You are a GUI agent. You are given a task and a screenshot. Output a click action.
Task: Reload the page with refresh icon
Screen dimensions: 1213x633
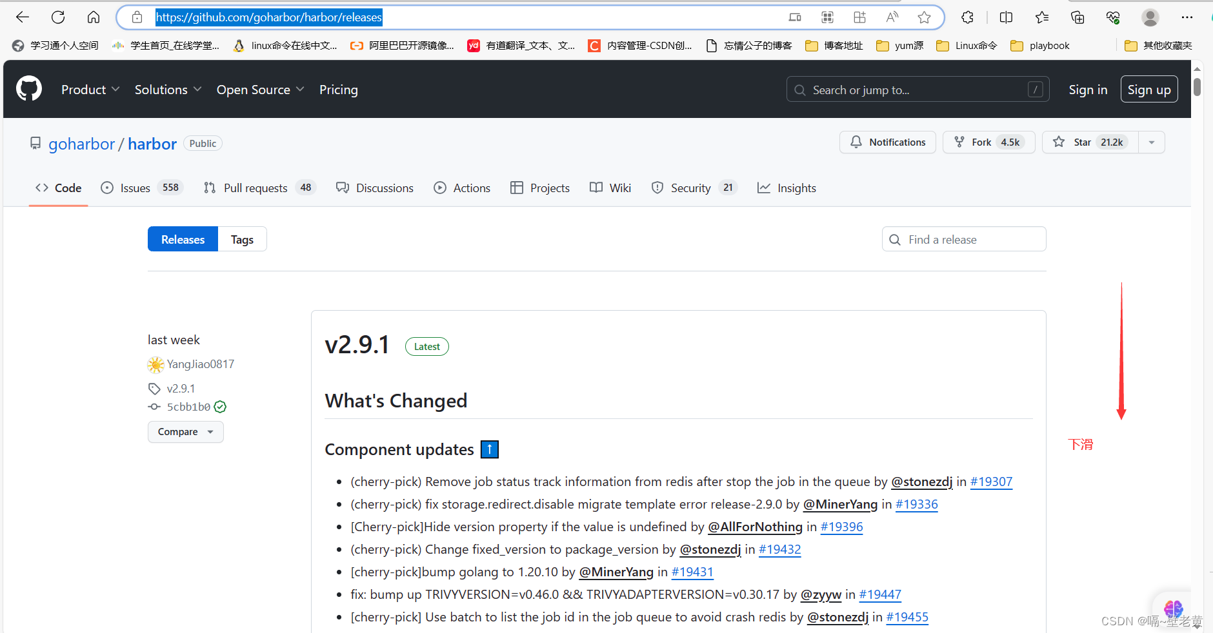pos(58,17)
